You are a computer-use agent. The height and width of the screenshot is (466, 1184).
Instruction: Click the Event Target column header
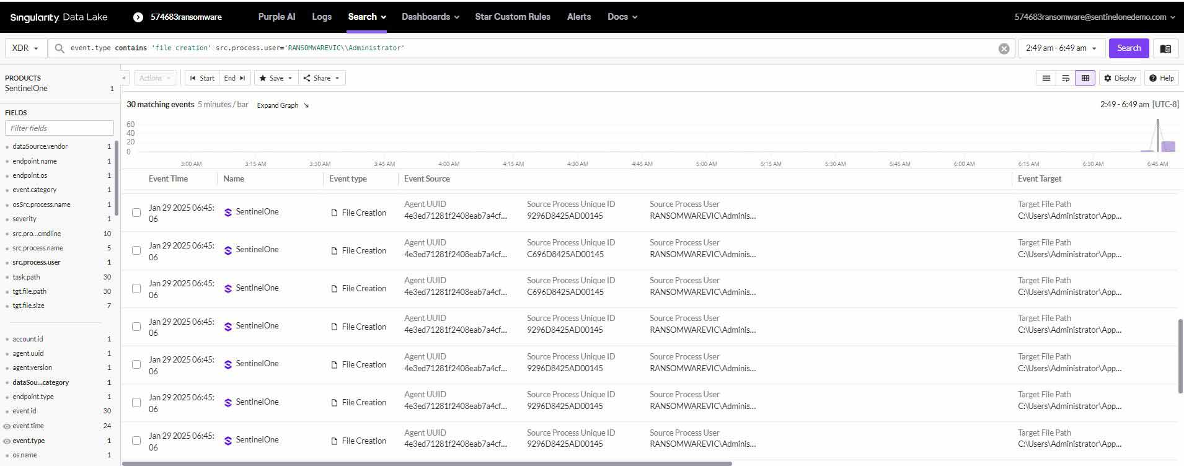point(1040,179)
